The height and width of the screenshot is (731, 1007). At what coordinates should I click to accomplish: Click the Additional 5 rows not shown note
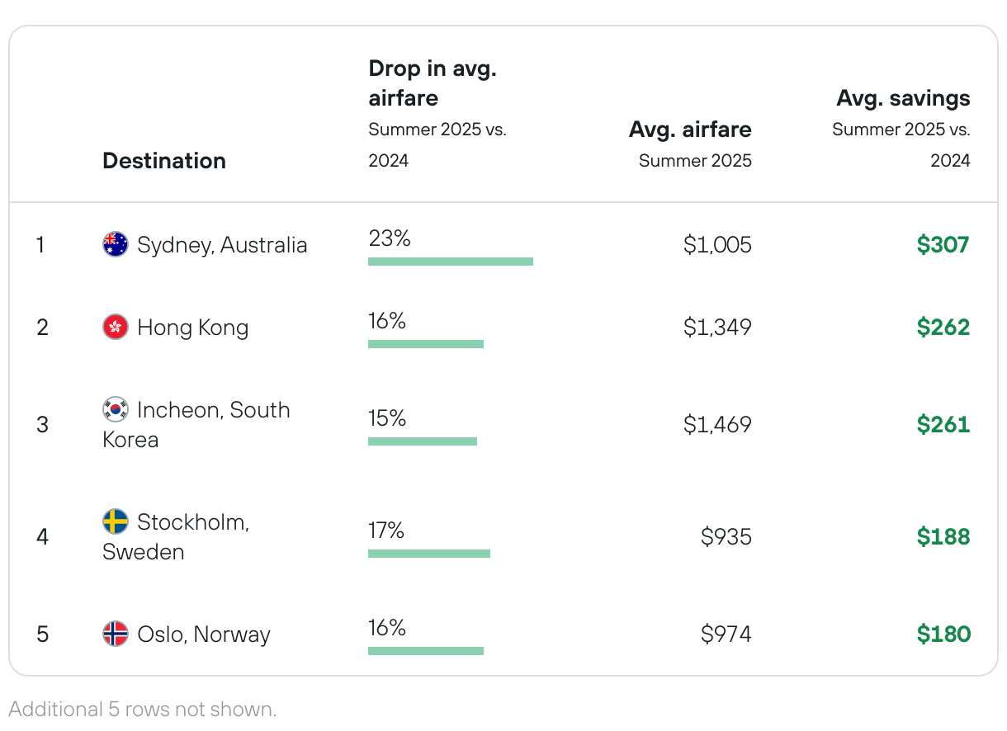tap(143, 709)
